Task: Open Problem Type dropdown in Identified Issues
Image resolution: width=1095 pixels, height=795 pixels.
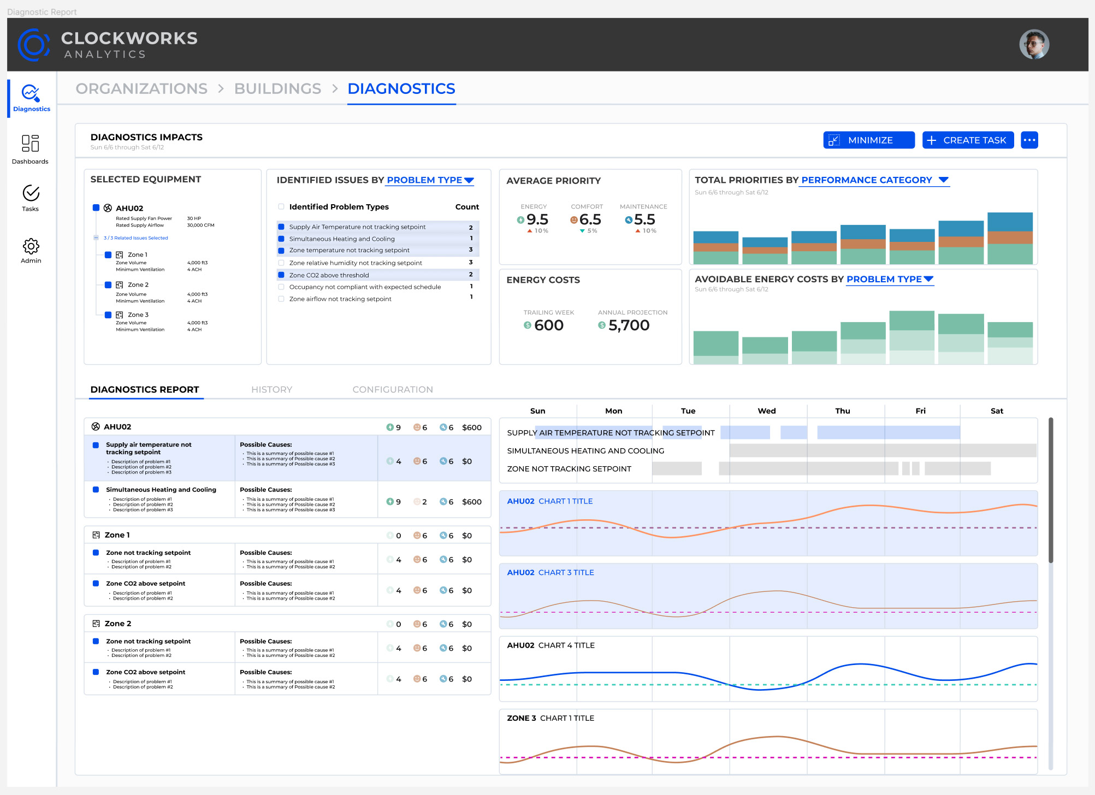Action: [x=429, y=180]
